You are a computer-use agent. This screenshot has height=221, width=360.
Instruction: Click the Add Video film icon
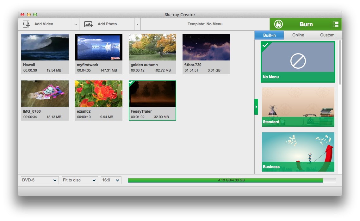pyautogui.click(x=26, y=24)
